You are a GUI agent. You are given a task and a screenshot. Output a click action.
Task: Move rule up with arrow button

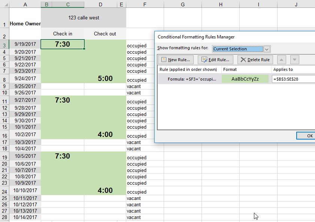[x=281, y=60]
